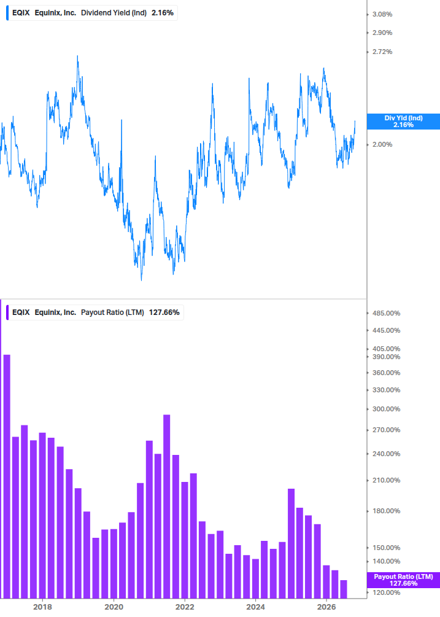Click the 210.00% payout axis value
440x617 pixels.
click(386, 480)
